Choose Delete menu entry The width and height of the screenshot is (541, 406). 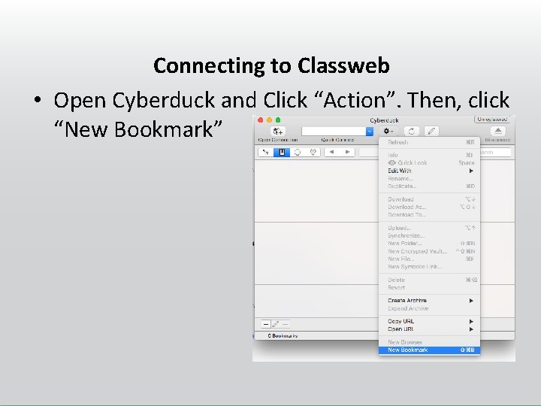(x=429, y=280)
